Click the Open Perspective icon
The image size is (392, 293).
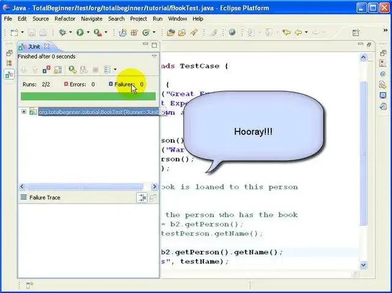356,32
